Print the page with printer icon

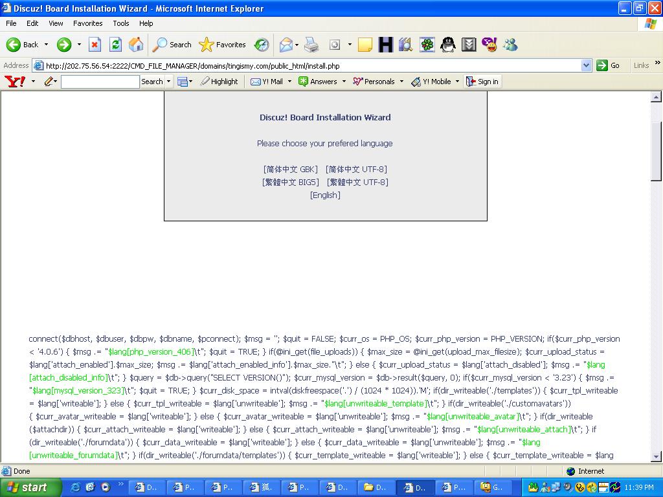point(311,45)
